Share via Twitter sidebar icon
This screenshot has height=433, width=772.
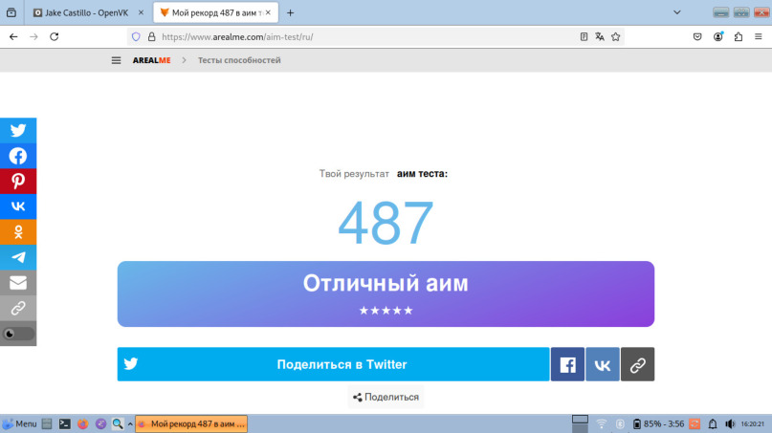18,130
